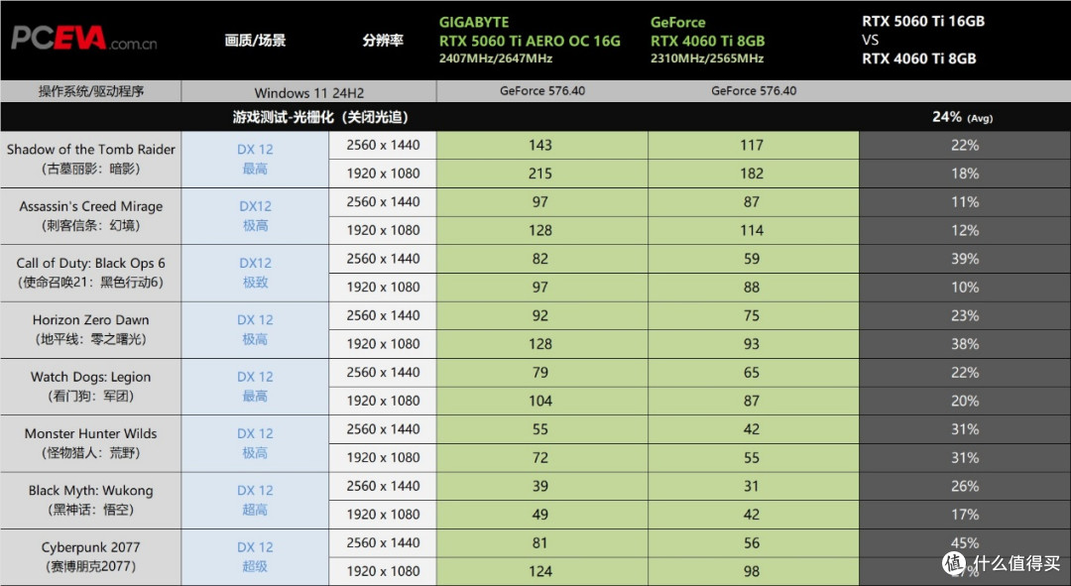Viewport: 1071px width, 586px height.
Task: Select the 分辨率 column header
Action: pos(383,41)
